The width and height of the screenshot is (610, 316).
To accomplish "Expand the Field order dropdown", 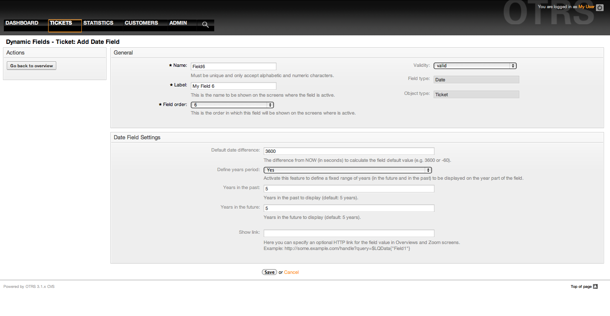I will click(x=232, y=105).
